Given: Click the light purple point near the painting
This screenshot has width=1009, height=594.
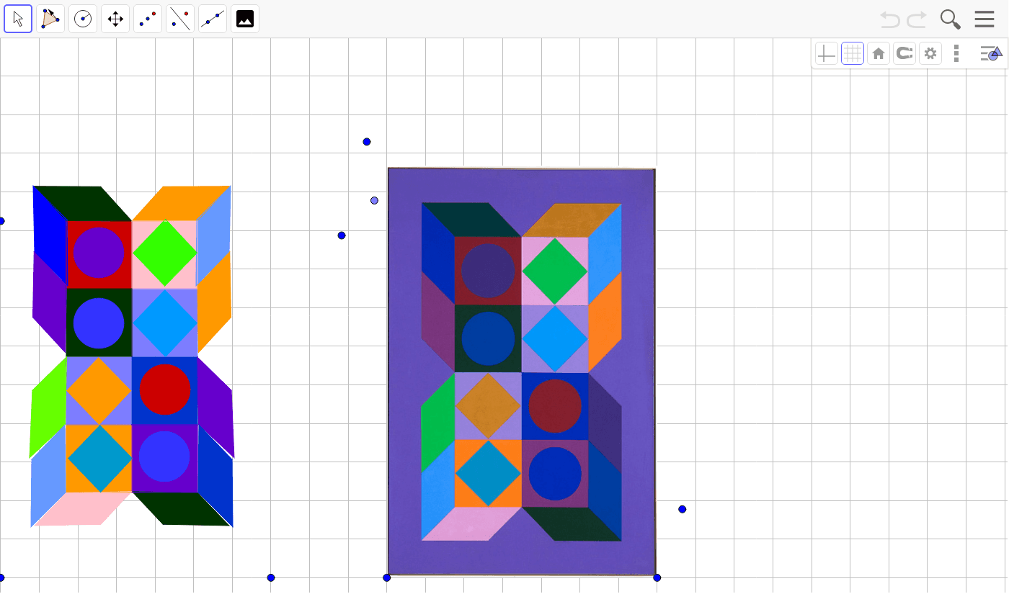Looking at the screenshot, I should [x=375, y=201].
